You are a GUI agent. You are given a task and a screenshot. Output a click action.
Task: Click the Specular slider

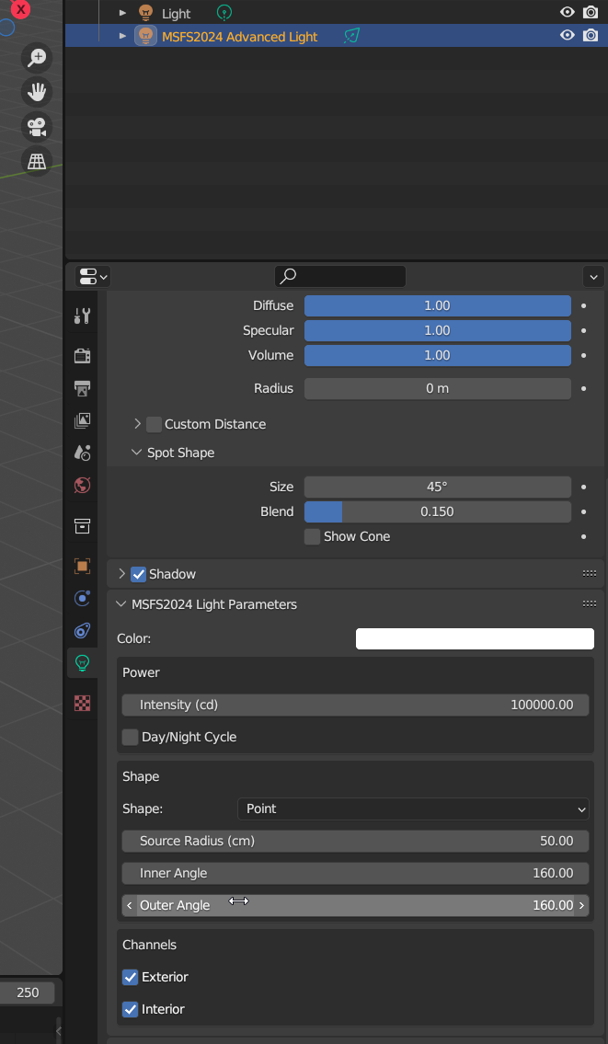click(438, 330)
